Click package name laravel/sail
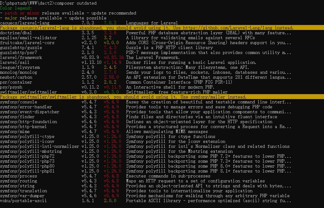The width and height of the screenshot is (324, 208). [x=15, y=62]
